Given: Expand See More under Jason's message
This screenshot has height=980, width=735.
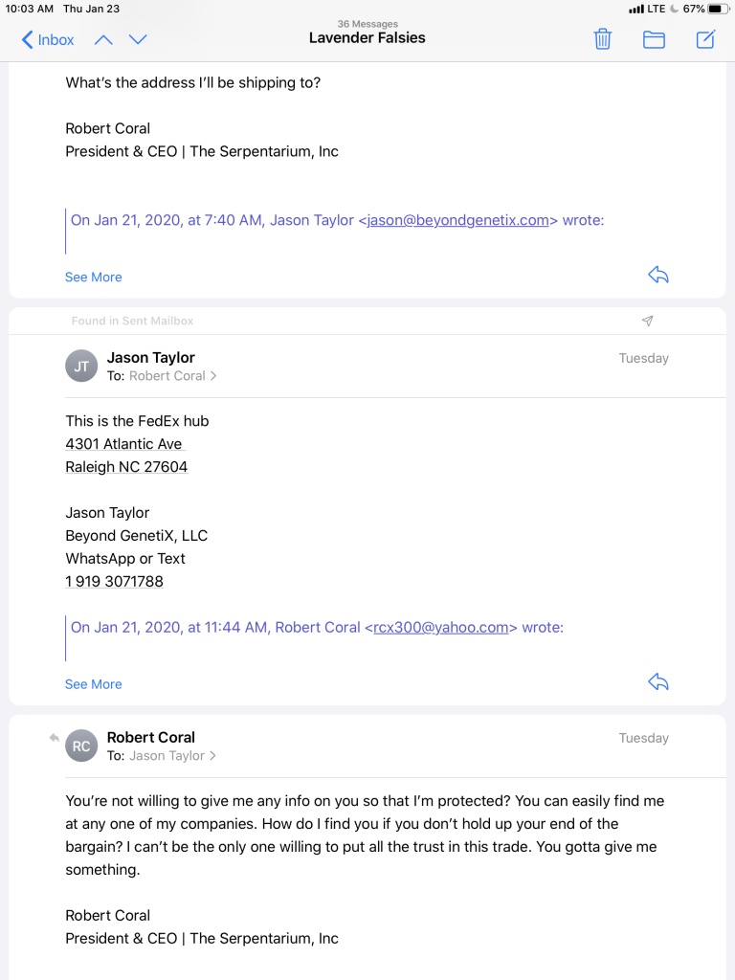Looking at the screenshot, I should (93, 684).
